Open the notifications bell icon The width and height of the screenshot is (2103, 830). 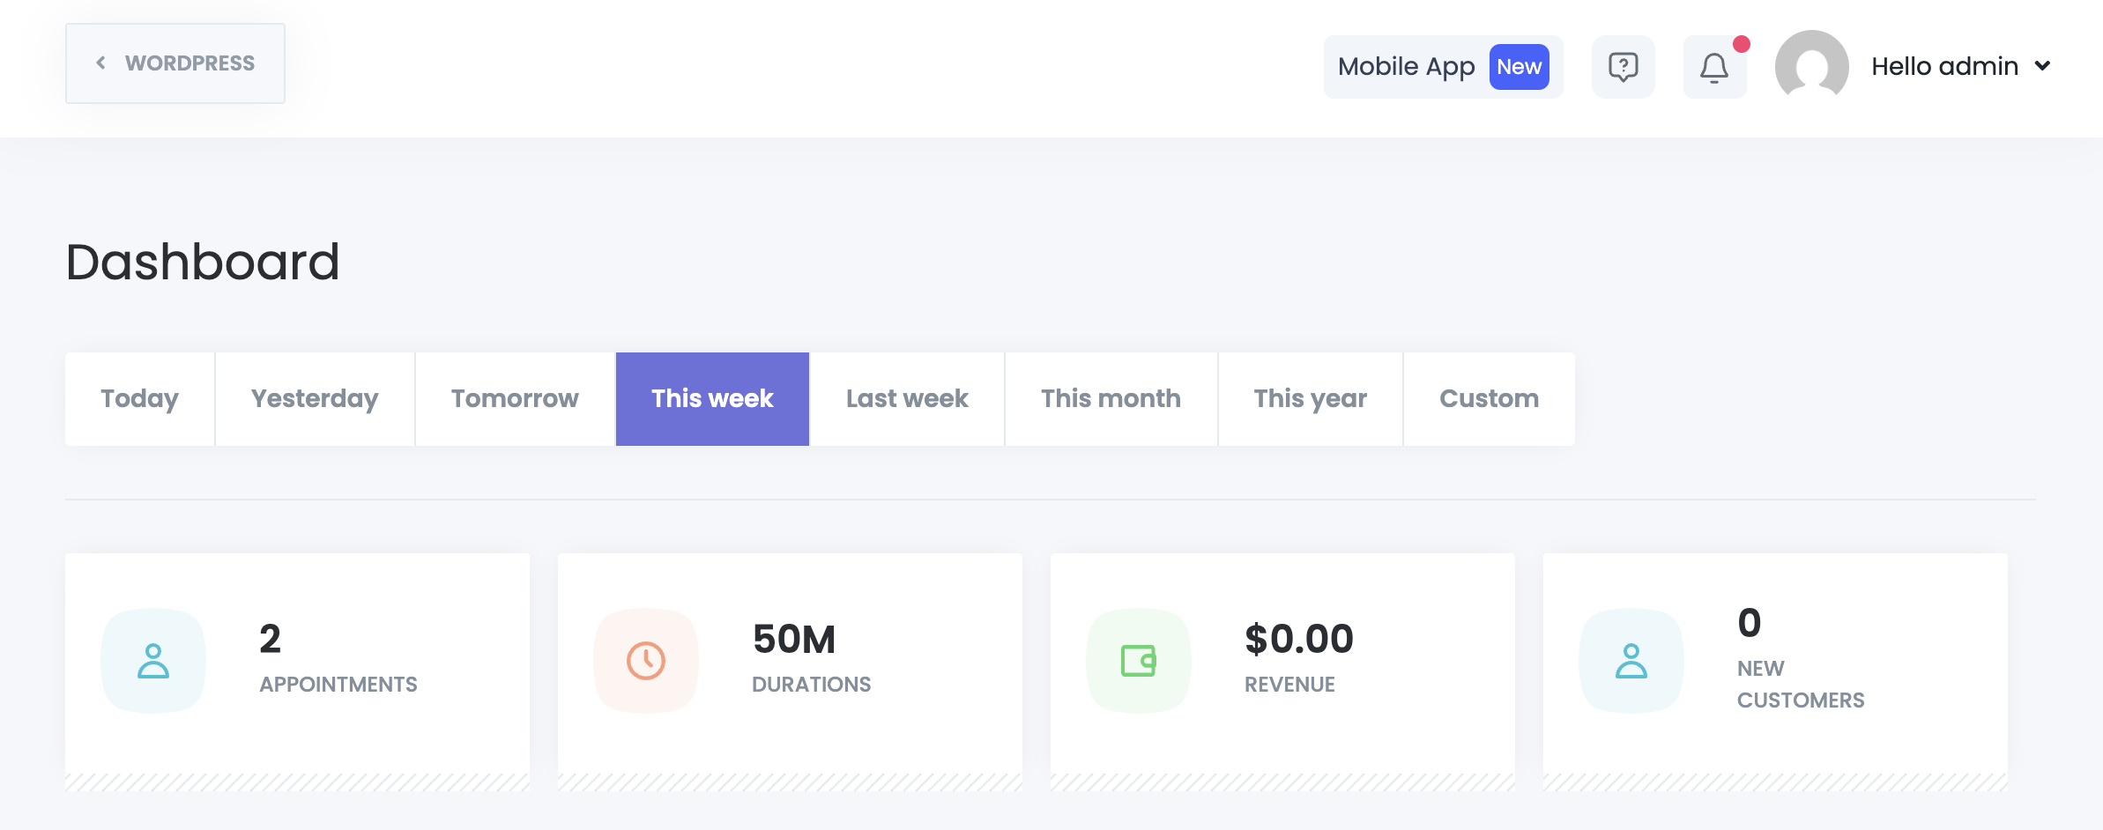coord(1713,67)
